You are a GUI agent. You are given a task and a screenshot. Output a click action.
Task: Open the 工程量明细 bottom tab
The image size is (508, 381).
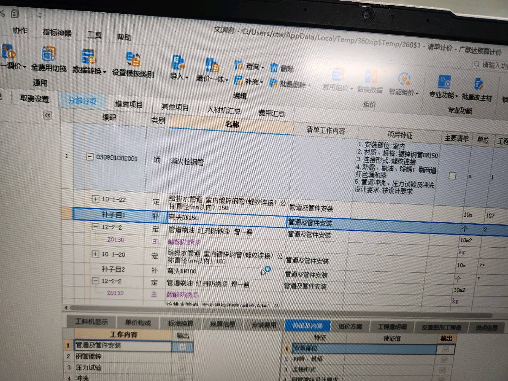click(392, 327)
